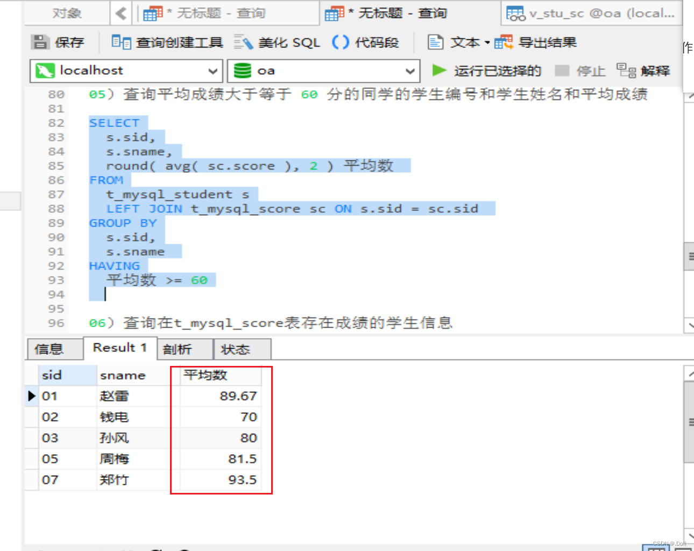Click the Beautify SQL pencil icon
Image resolution: width=694 pixels, height=551 pixels.
point(243,42)
